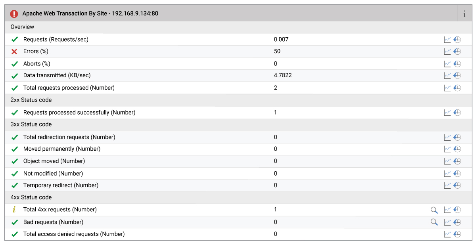
Task: Select the Not modified (Number) measure label
Action: (x=53, y=173)
